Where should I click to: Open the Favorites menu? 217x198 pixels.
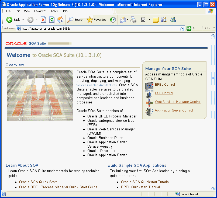click(40, 11)
